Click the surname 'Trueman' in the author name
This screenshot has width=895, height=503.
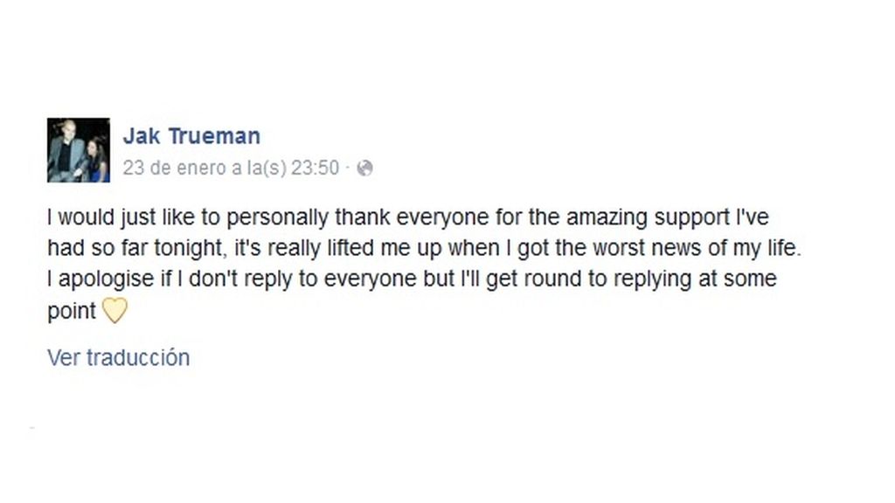coord(215,136)
